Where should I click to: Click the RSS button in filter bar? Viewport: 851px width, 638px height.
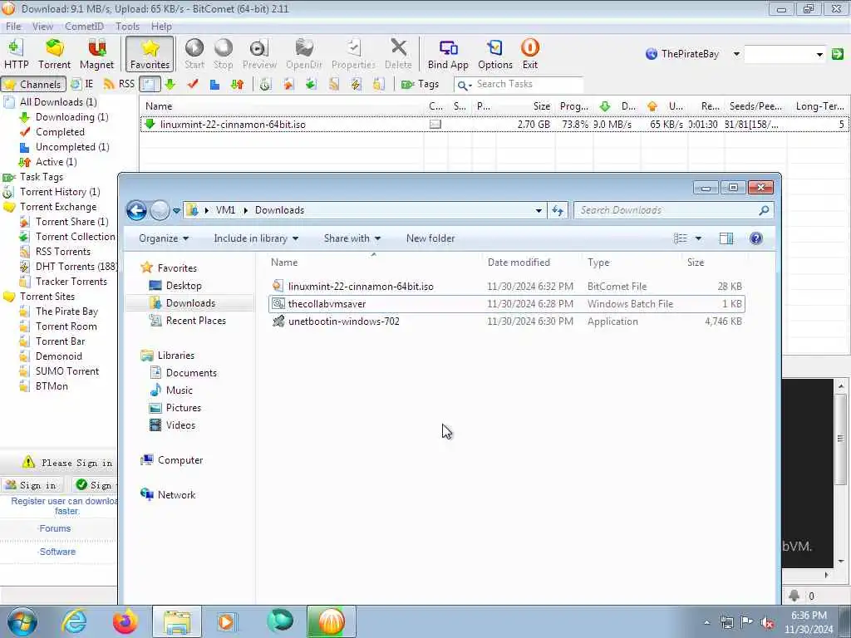pos(119,84)
